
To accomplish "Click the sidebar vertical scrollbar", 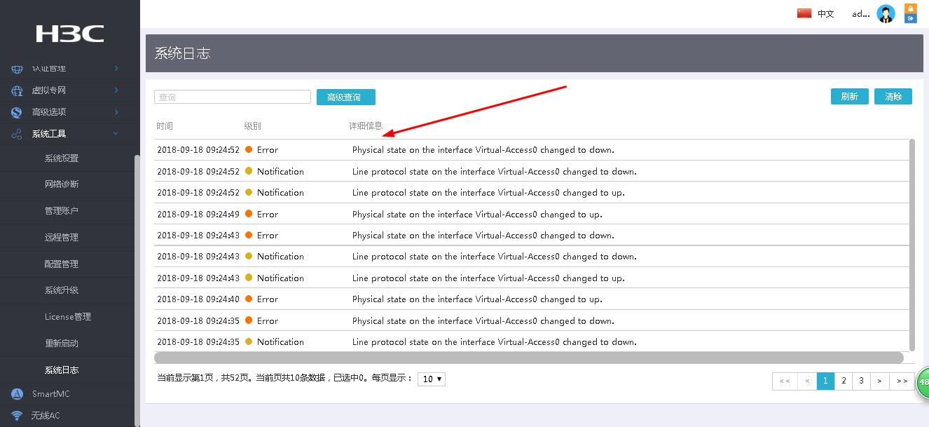I will [137, 290].
